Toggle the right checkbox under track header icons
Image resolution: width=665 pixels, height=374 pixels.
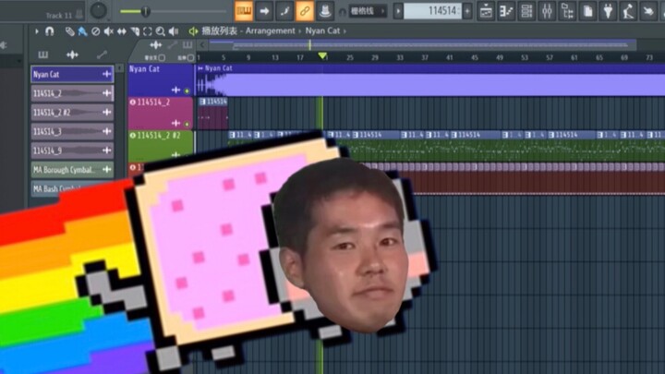point(190,57)
